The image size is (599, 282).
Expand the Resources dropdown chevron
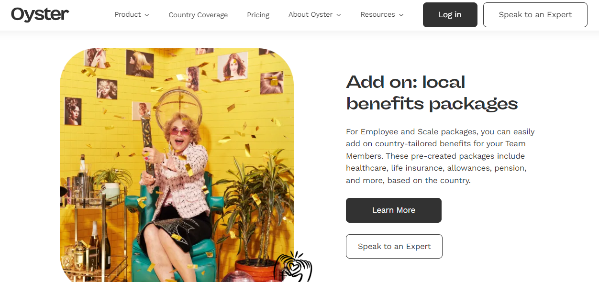coord(401,15)
